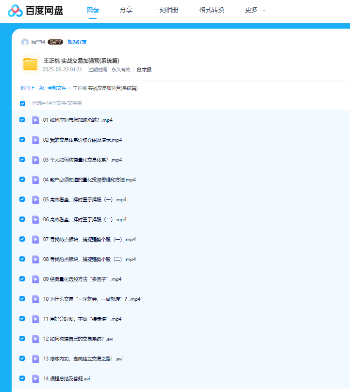350x392 pixels.
Task: Click the 举报 report button
Action: (144, 70)
